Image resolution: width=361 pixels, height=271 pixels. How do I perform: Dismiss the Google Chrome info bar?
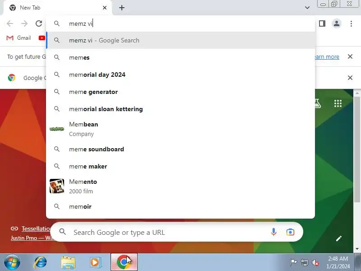[350, 78]
